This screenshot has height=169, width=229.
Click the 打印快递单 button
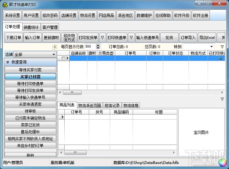point(117,38)
